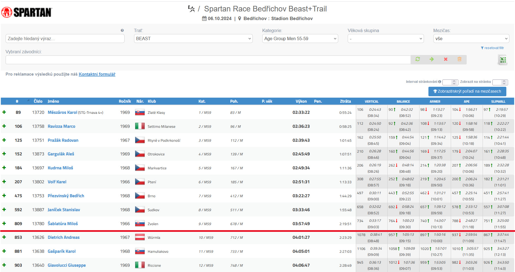
Task: Click category cell 5 / M59
Action: pyautogui.click(x=205, y=168)
